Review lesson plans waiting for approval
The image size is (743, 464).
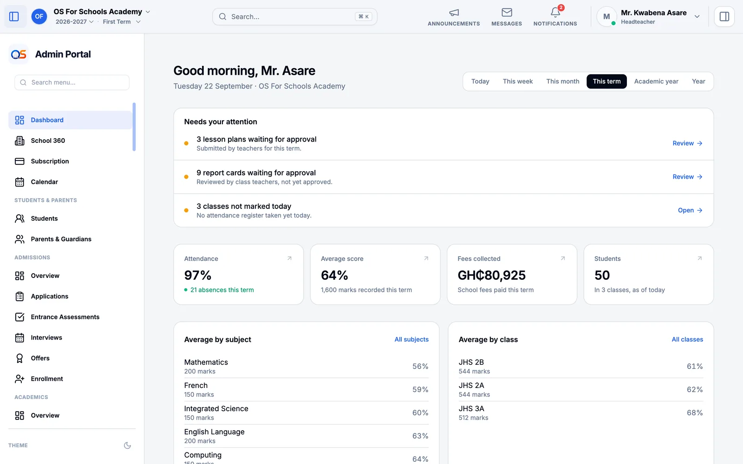687,143
